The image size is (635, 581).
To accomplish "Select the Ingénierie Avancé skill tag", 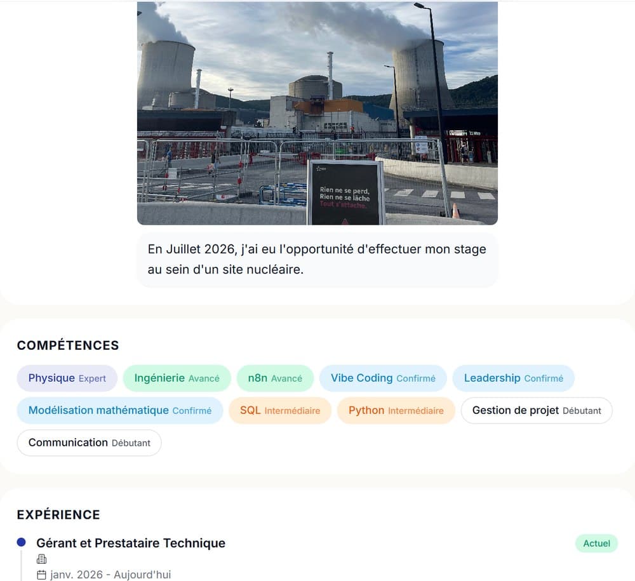I will click(177, 378).
